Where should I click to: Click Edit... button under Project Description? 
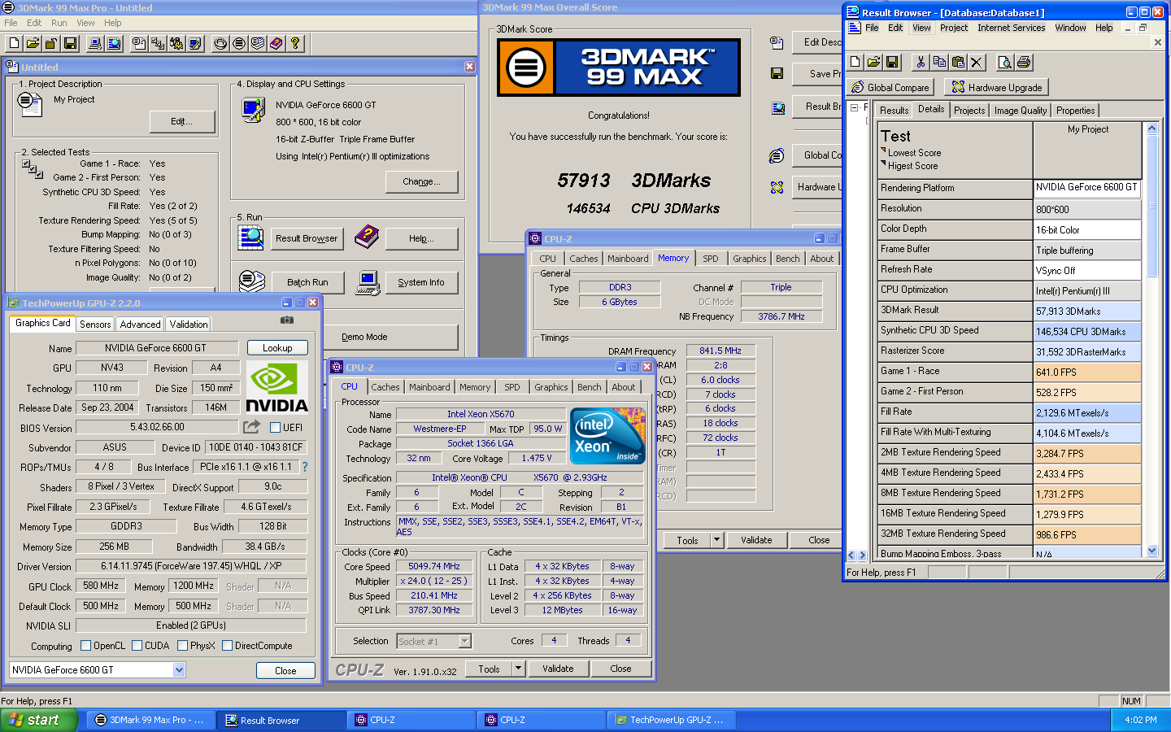click(182, 121)
